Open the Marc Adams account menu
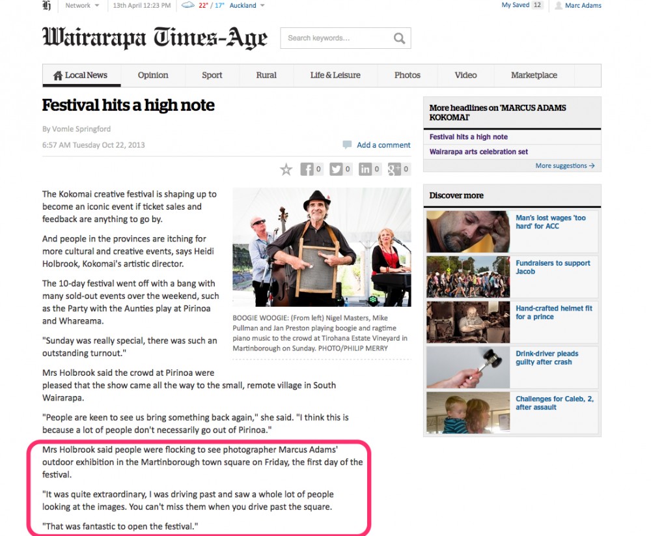Screen dimensions: 651x536 (x=577, y=5)
